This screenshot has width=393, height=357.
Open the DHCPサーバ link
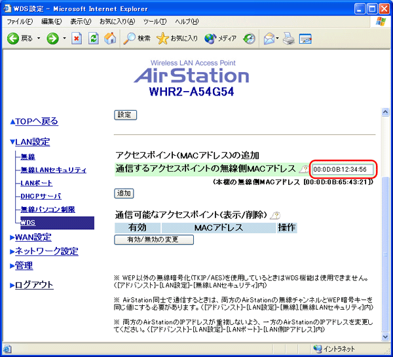tap(41, 196)
